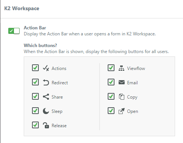Click the Email envelope icon
Image resolution: width=183 pixels, height=143 pixels.
coord(122,82)
